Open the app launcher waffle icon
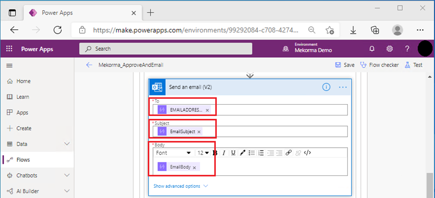 tap(9, 49)
